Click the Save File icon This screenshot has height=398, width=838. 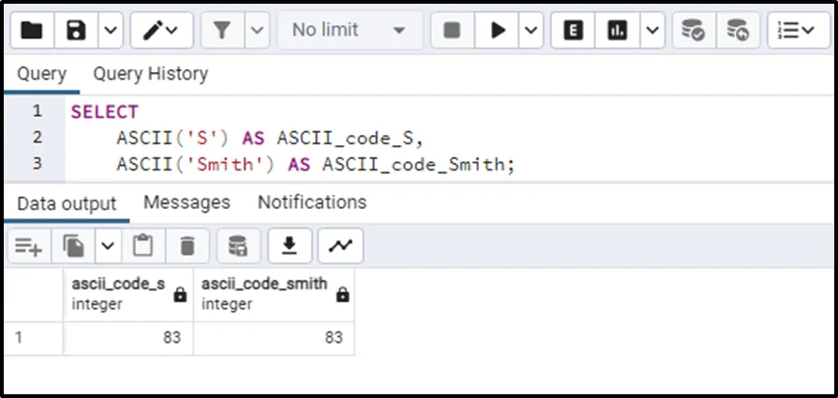(77, 31)
